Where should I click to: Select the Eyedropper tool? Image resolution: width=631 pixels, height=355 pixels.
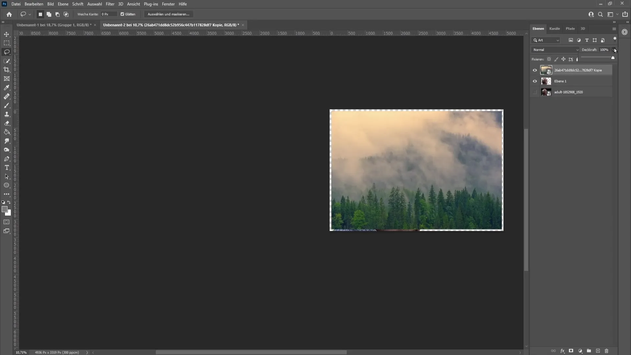click(x=7, y=87)
